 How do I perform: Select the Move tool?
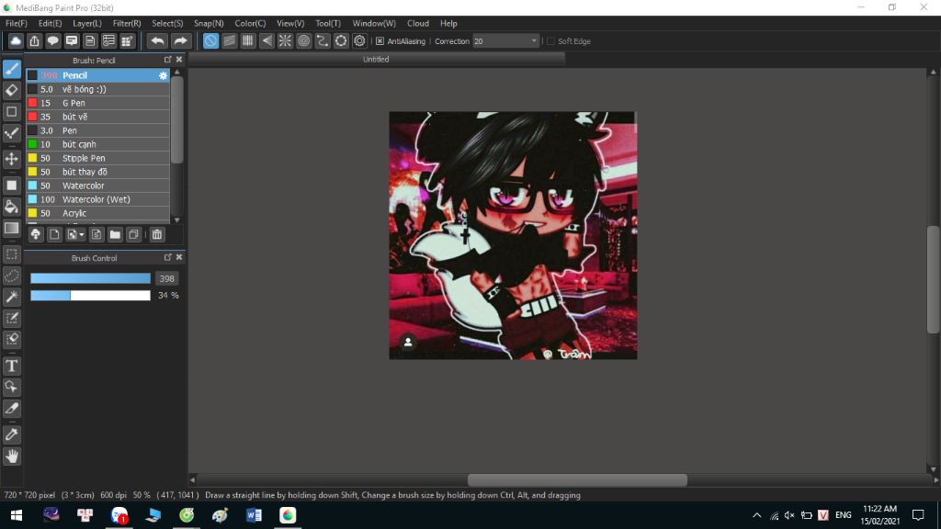point(11,159)
